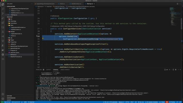Fold ConfigureServices at line 27 chevron
The image size is (183, 103).
(x=41, y=29)
